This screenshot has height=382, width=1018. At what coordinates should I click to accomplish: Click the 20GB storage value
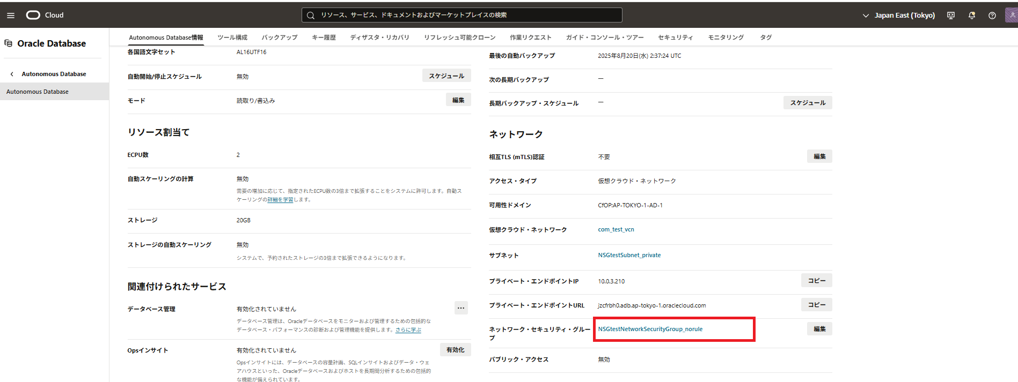(x=244, y=220)
